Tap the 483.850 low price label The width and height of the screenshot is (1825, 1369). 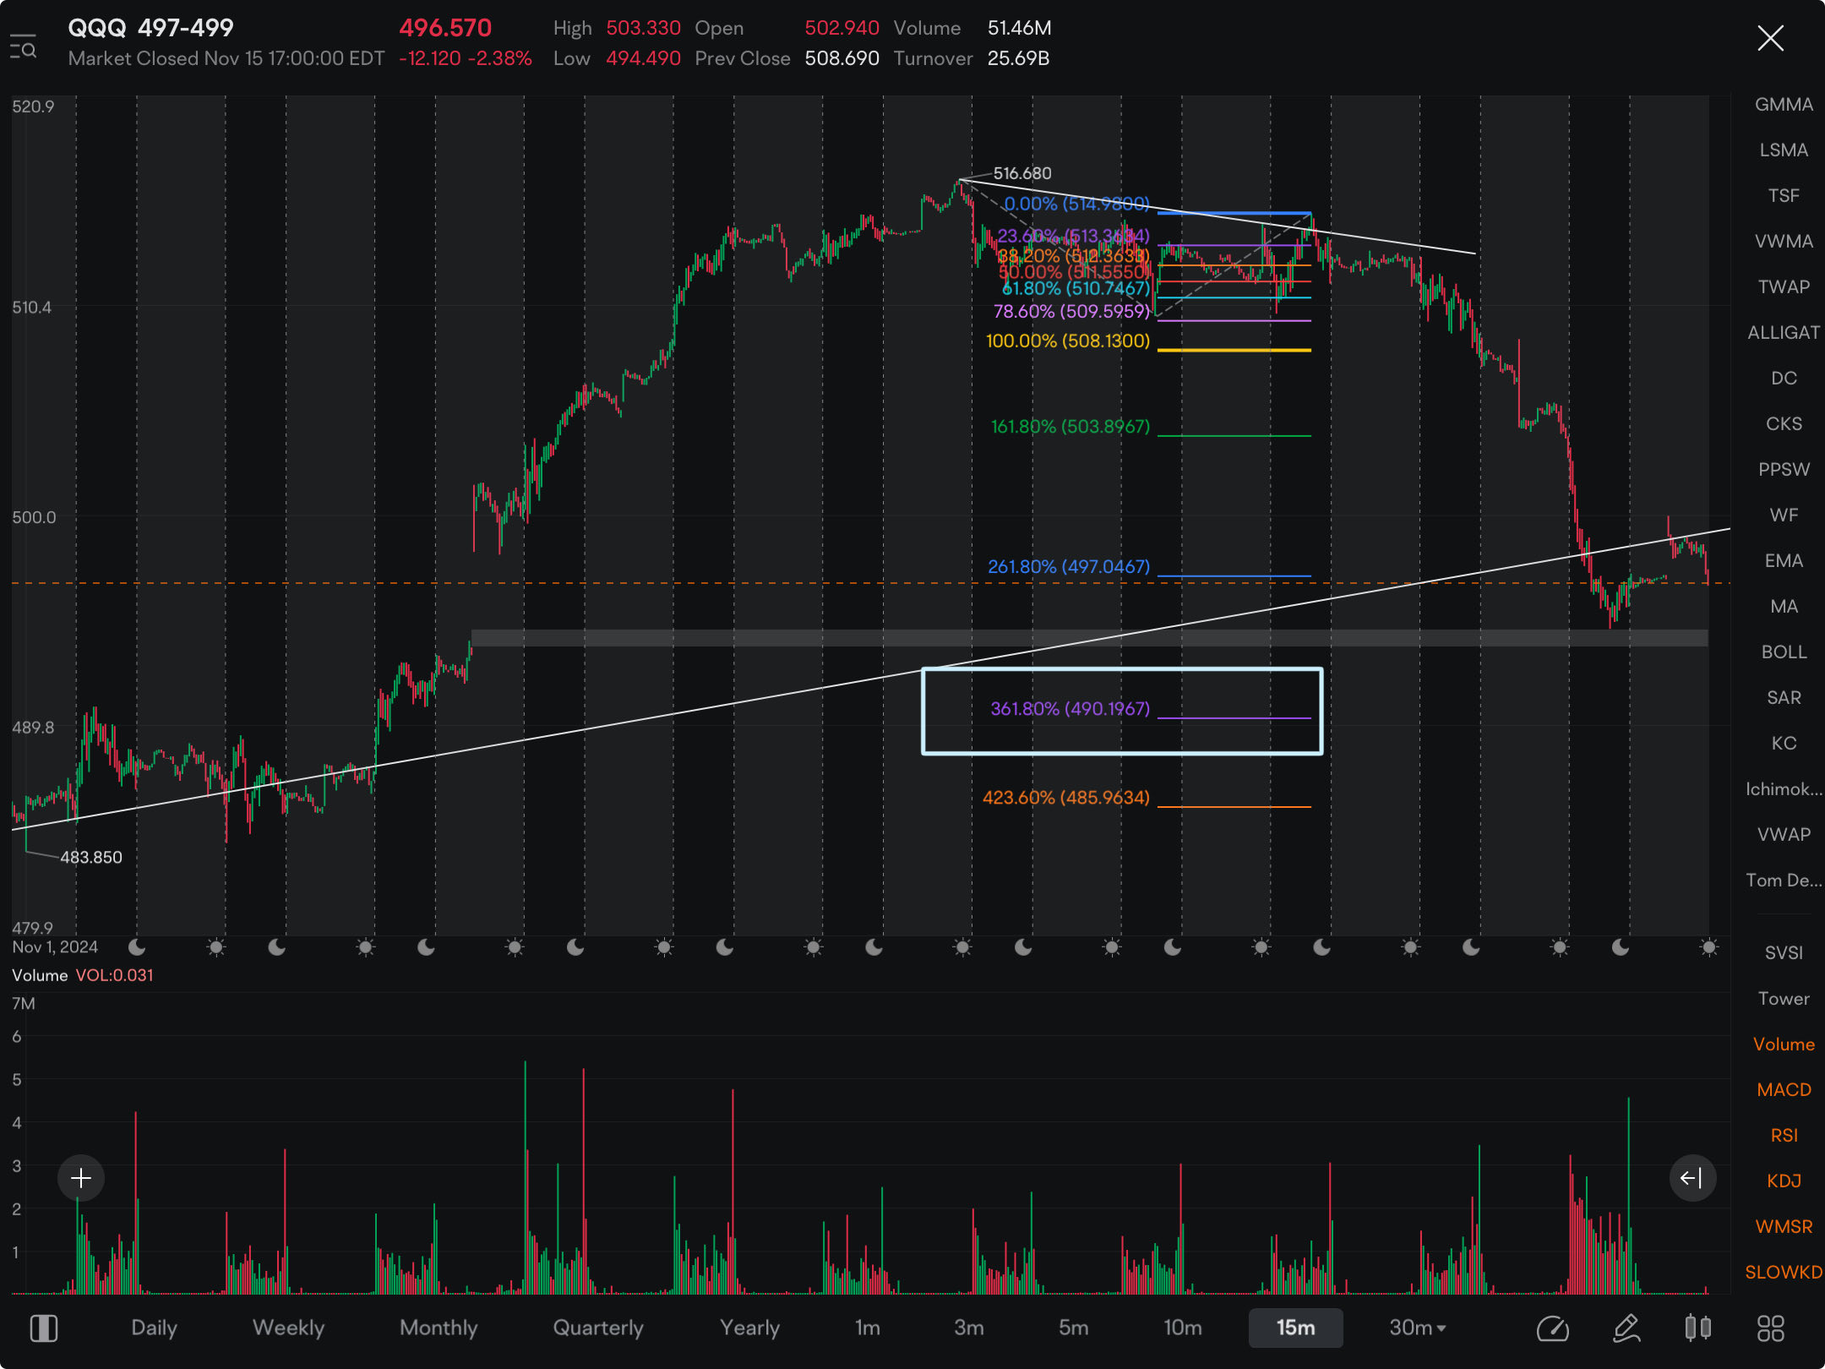coord(91,857)
